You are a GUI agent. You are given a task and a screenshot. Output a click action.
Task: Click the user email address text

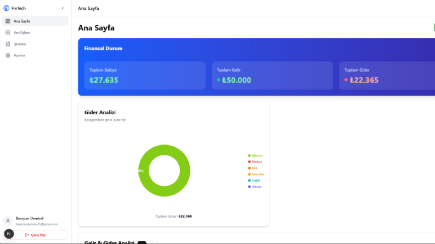pyautogui.click(x=37, y=224)
